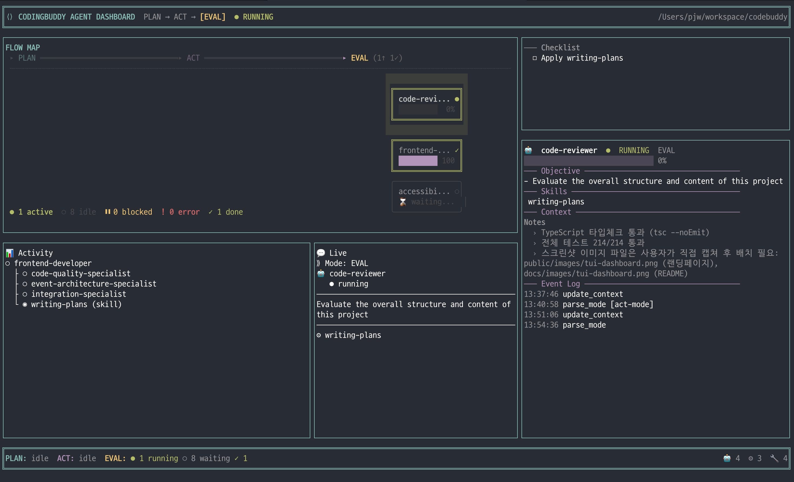Click the code-reviewer progress bar
The height and width of the screenshot is (482, 794).
click(x=588, y=161)
